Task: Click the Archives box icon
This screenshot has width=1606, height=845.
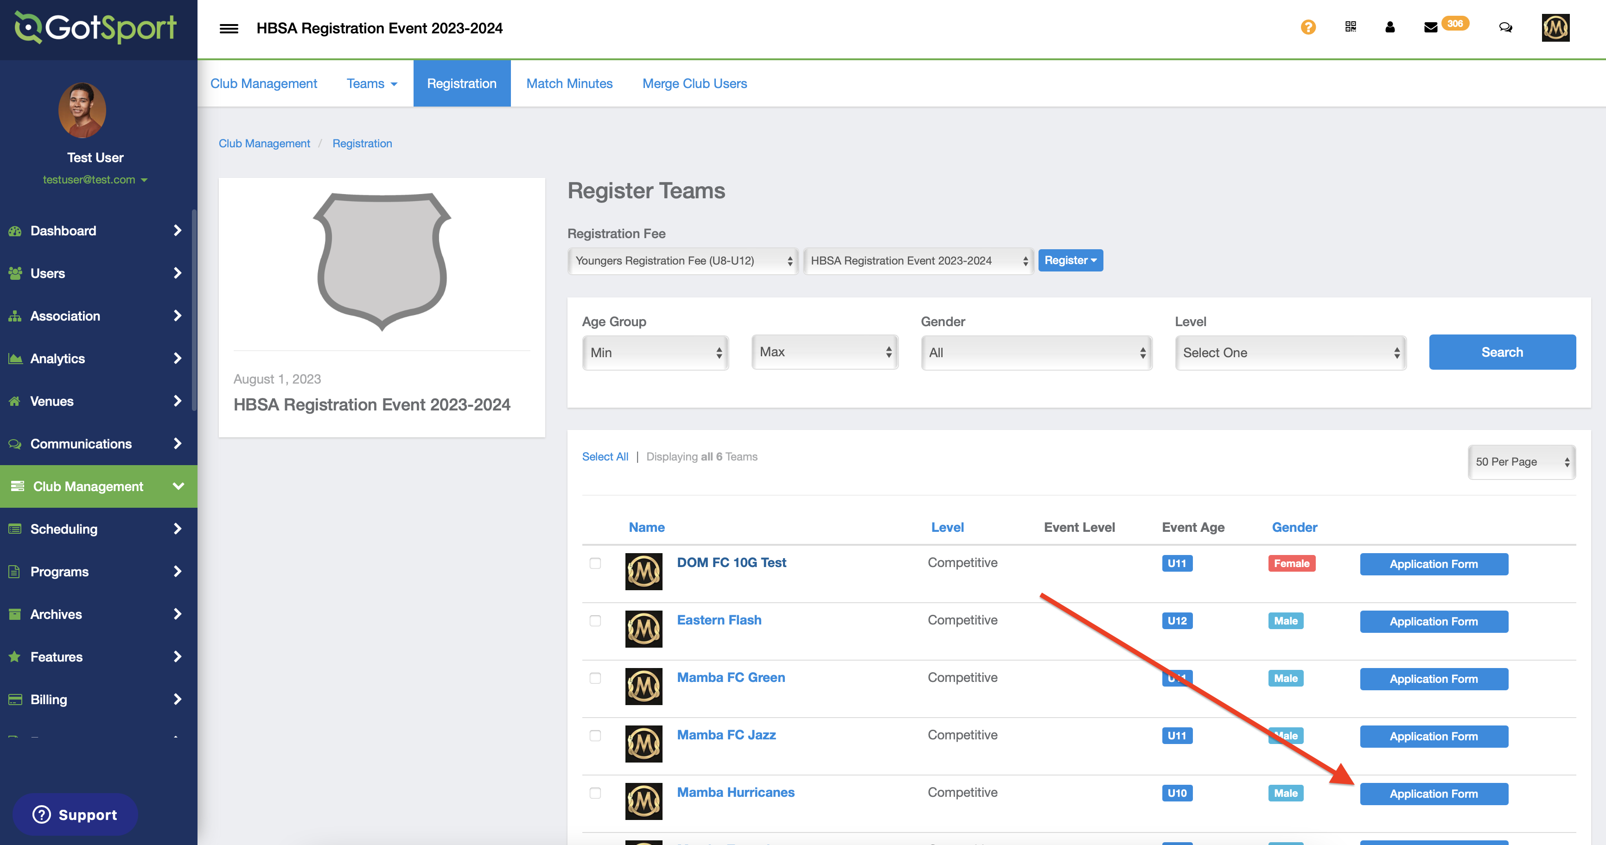Action: (15, 614)
